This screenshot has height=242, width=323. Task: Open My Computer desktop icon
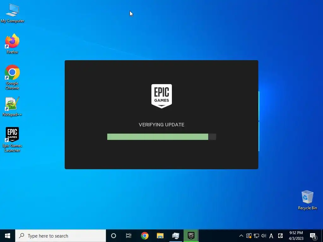pyautogui.click(x=12, y=13)
